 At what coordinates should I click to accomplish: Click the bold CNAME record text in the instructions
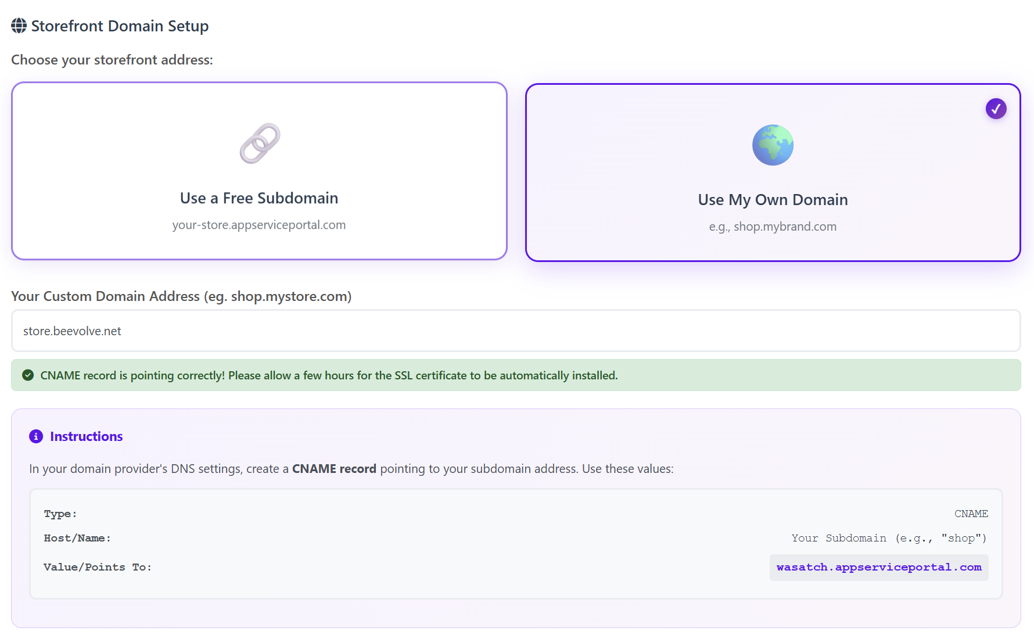coord(334,469)
